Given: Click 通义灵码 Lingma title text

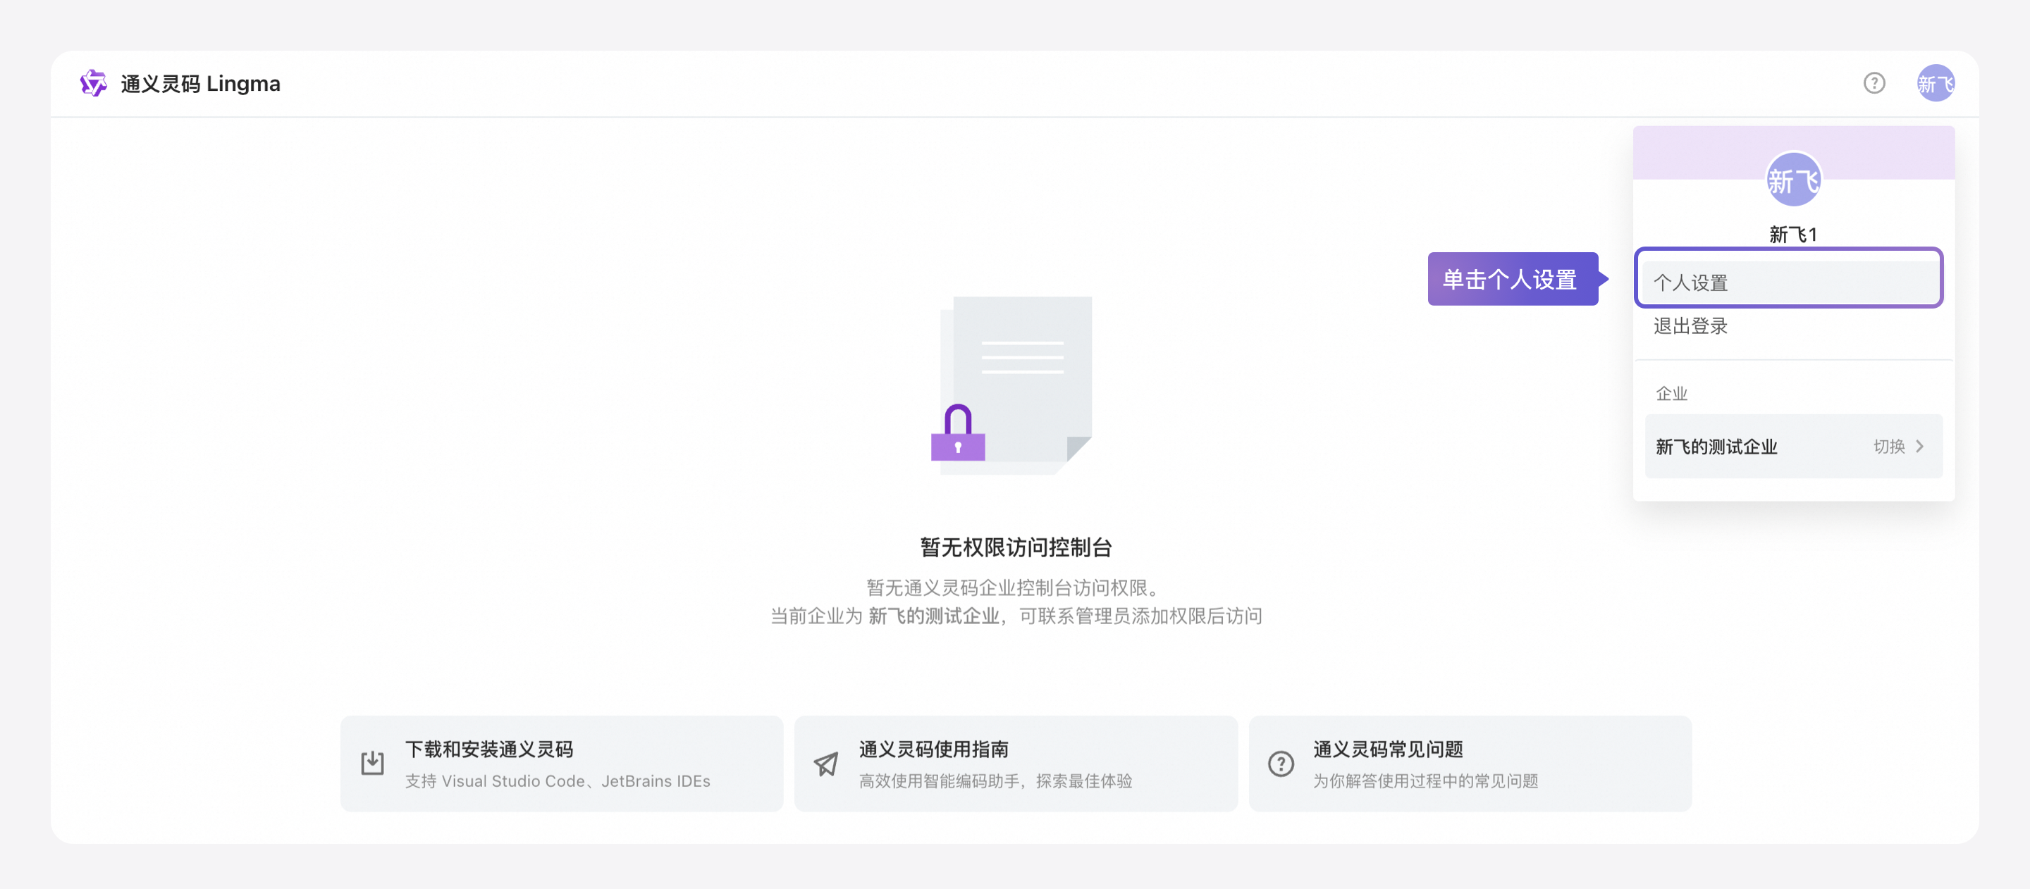Looking at the screenshot, I should 200,83.
